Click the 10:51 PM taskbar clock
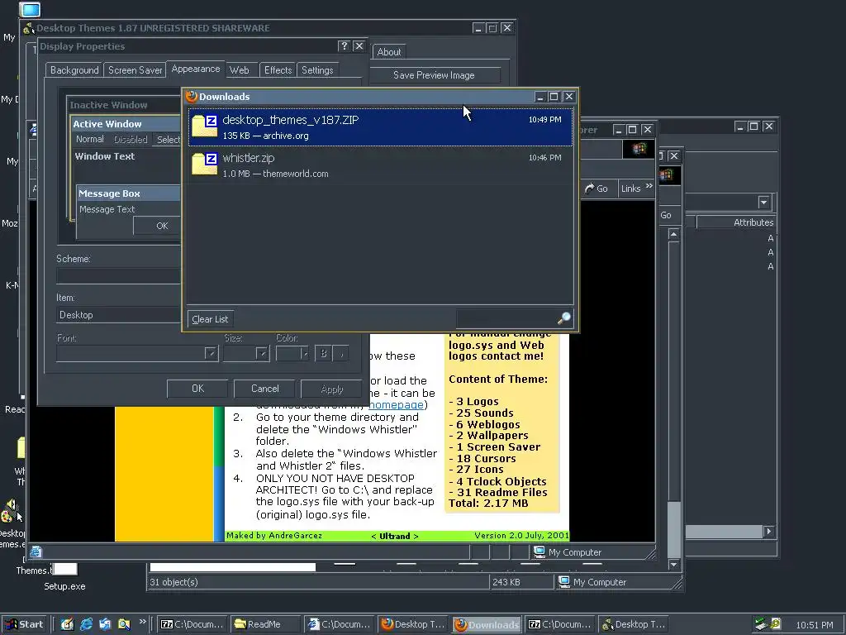This screenshot has width=846, height=635. coord(815,625)
